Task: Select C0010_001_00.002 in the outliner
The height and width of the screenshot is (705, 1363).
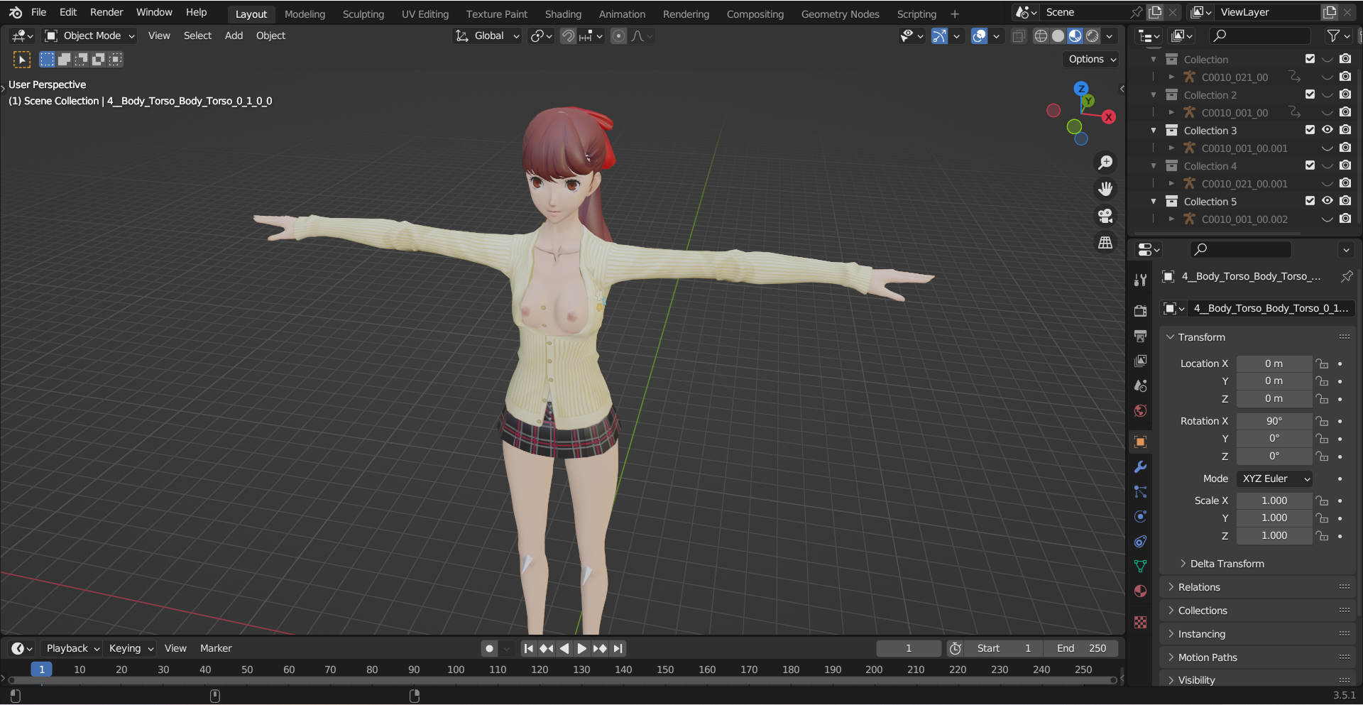Action: pos(1244,219)
